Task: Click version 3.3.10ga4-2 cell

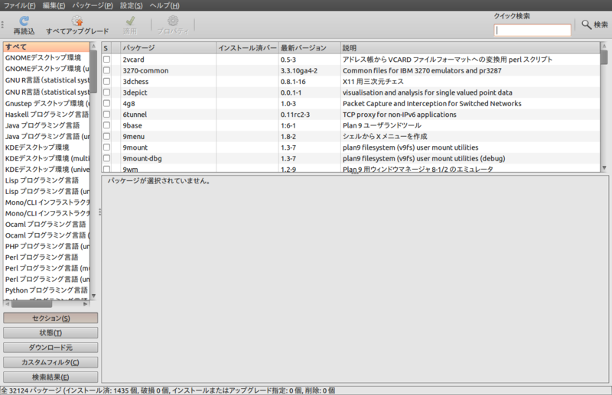Action: pyautogui.click(x=299, y=70)
